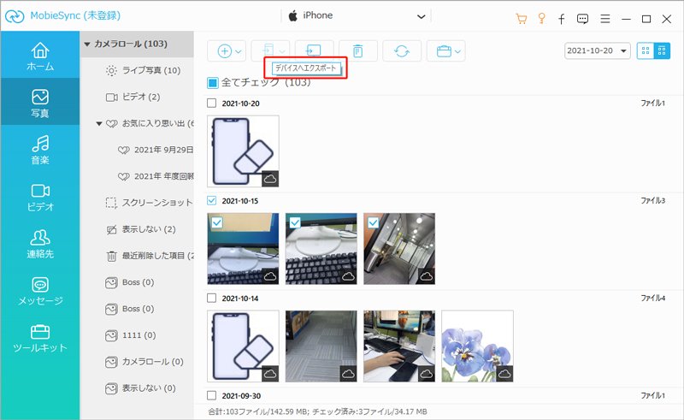684x420 pixels.
Task: Open the iPhone device selector dropdown
Action: [357, 16]
